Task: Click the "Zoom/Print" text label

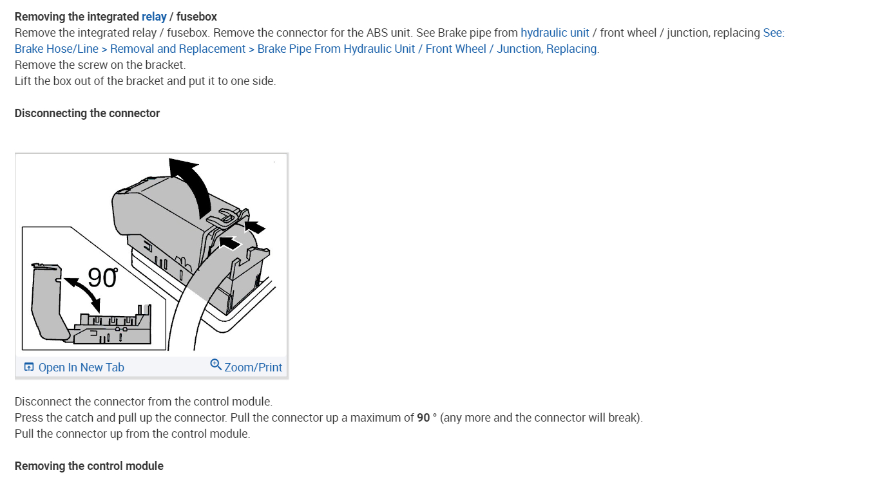Action: [x=253, y=368]
